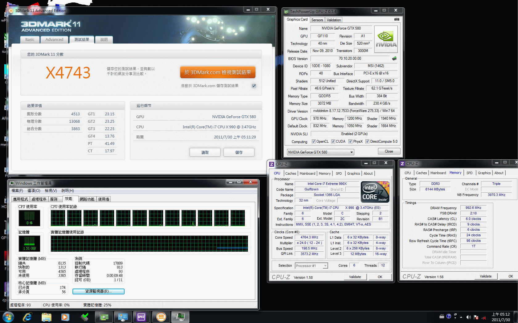The image size is (518, 323).
Task: Click the volume speaker tray icon
Action: (468, 317)
